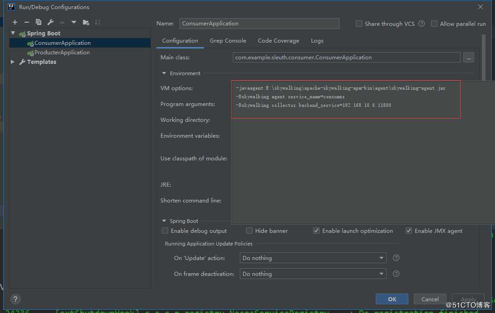Click the VM options label
This screenshot has height=313, width=495.
pyautogui.click(x=176, y=88)
